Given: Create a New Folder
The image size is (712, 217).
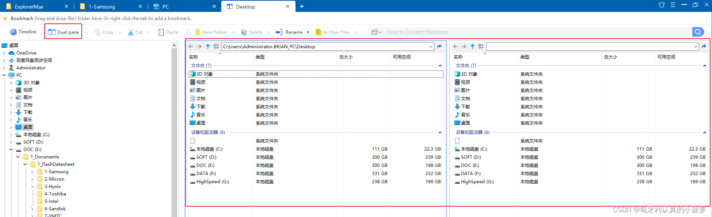Looking at the screenshot, I should (x=211, y=32).
